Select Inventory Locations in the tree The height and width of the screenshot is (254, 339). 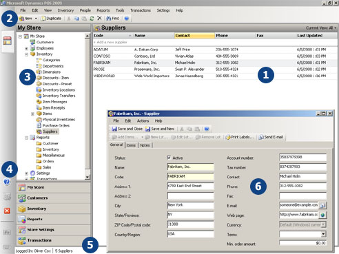(x=59, y=90)
